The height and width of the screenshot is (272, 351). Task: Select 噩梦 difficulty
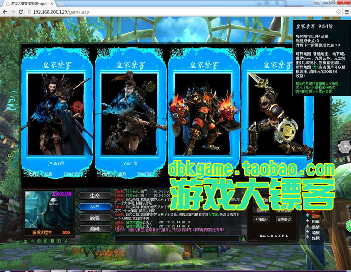coord(316,227)
